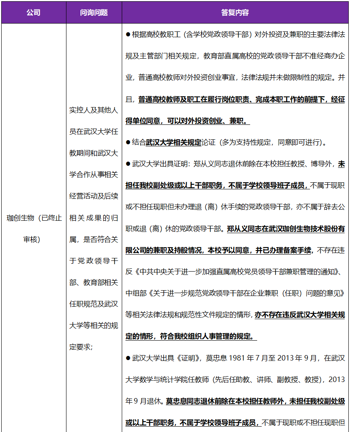350x432 pixels.
Task: Click line 经营活动及后续 in question column
Action: (x=94, y=196)
